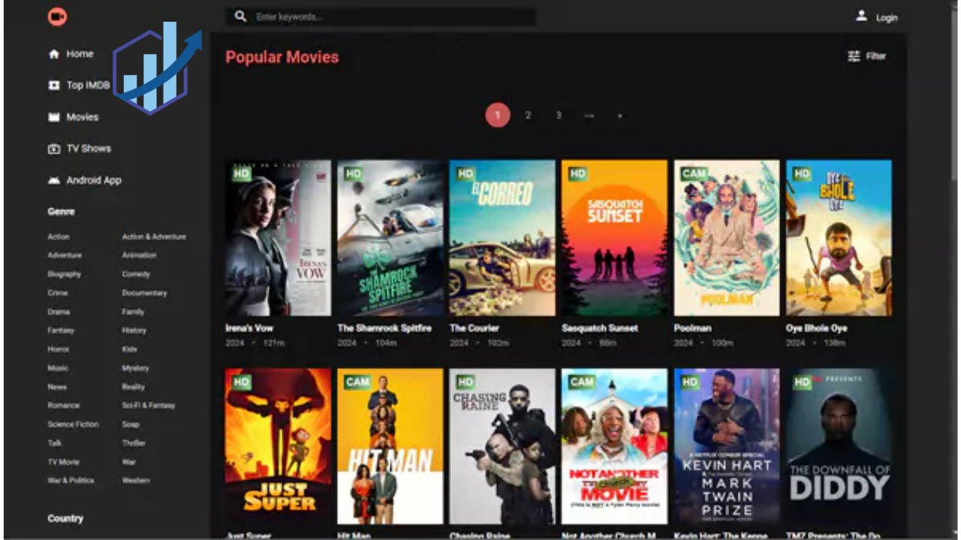961x540 pixels.
Task: Select Sci-Fi & Fantasy genre
Action: 148,405
